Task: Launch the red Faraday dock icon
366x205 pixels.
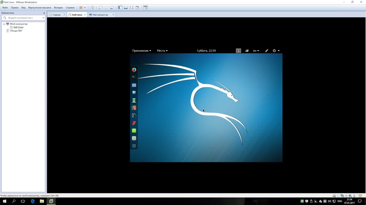Action: 134,123
